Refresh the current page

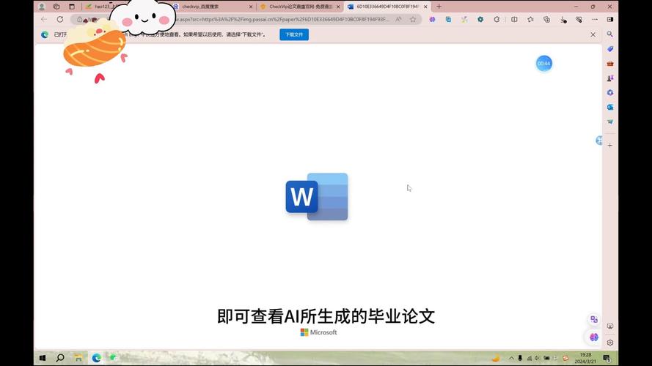(60, 20)
